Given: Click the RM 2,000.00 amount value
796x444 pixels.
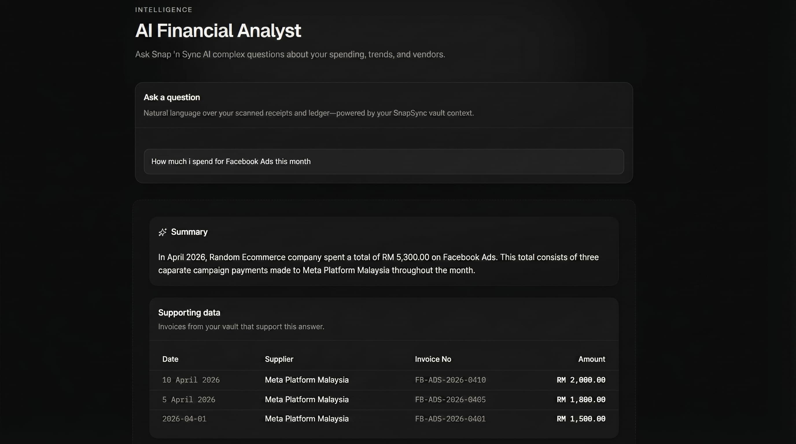Looking at the screenshot, I should pos(581,380).
